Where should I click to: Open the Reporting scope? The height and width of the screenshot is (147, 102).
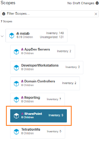37,99
